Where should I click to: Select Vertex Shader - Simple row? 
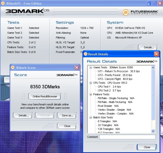[x=114, y=110]
